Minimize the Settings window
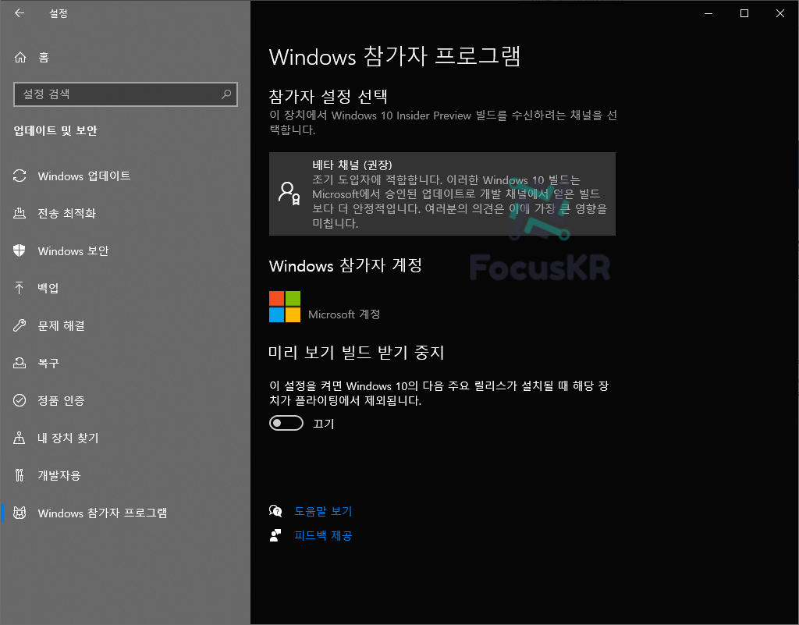 tap(708, 13)
